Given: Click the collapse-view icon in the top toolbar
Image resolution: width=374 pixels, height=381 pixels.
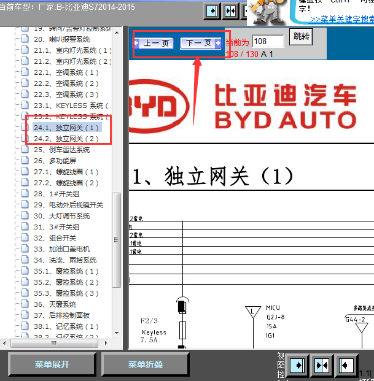Looking at the screenshot, I should pyautogui.click(x=230, y=11).
